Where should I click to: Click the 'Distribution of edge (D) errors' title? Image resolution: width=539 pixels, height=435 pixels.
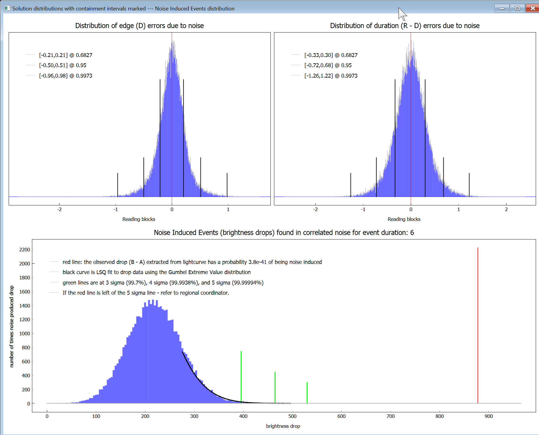pyautogui.click(x=140, y=26)
